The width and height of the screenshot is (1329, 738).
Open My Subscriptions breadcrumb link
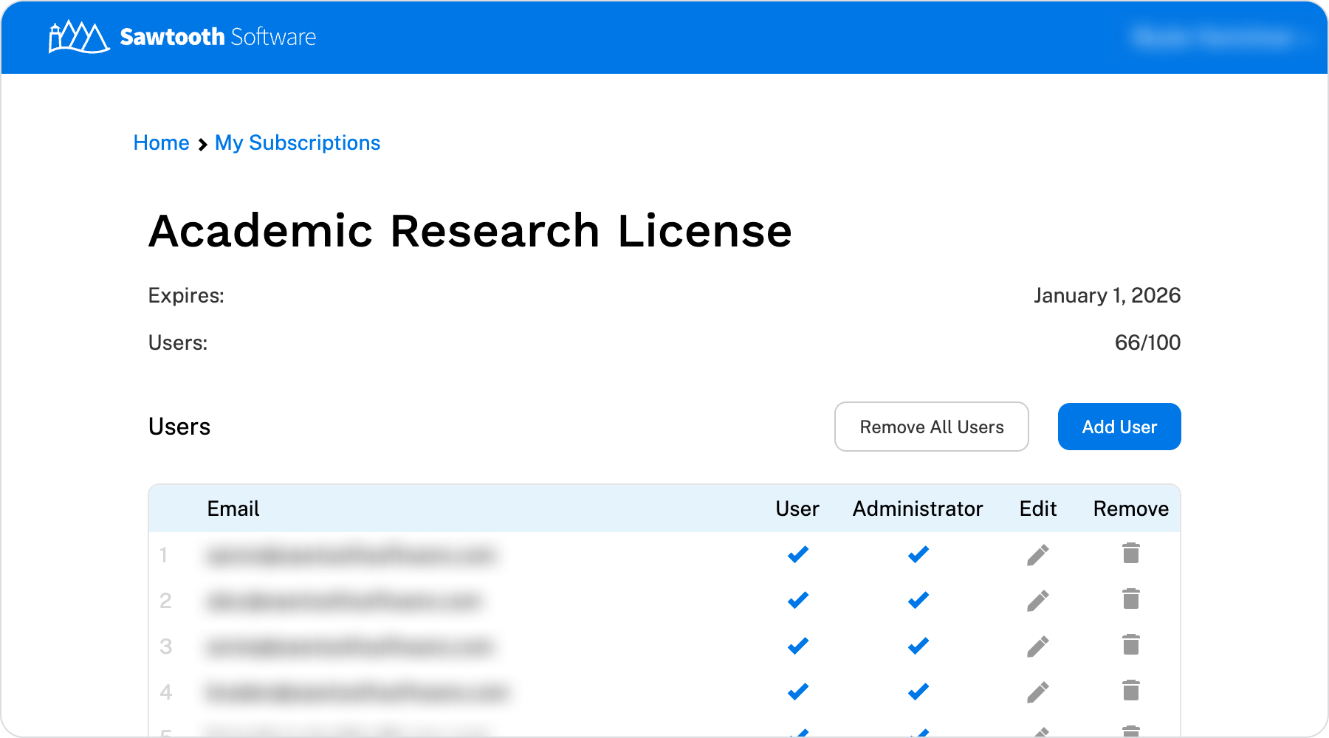pos(298,143)
